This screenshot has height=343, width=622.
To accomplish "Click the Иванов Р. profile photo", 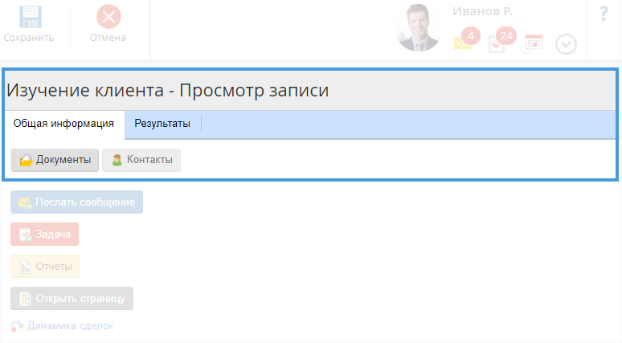I will pos(418,28).
